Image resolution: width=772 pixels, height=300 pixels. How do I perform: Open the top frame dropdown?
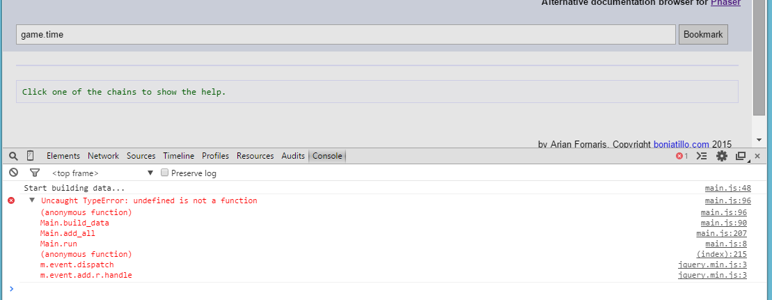[x=103, y=173]
